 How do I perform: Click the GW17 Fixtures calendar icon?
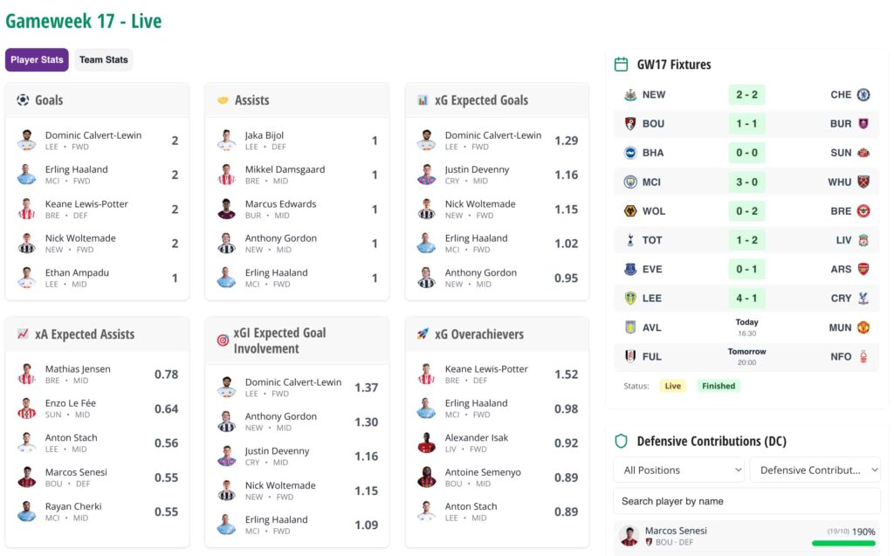click(x=622, y=65)
